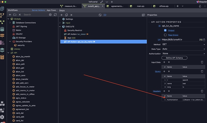
Task: Uncheck the Output checkbox
Action: coord(165,30)
